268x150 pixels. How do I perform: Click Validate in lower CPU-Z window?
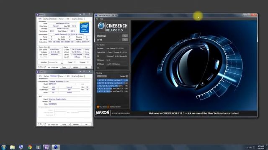[76, 125]
